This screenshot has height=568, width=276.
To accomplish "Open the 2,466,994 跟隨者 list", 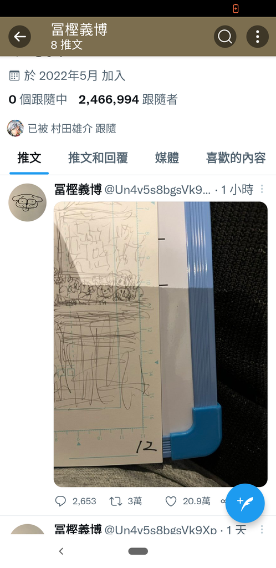I will point(128,99).
